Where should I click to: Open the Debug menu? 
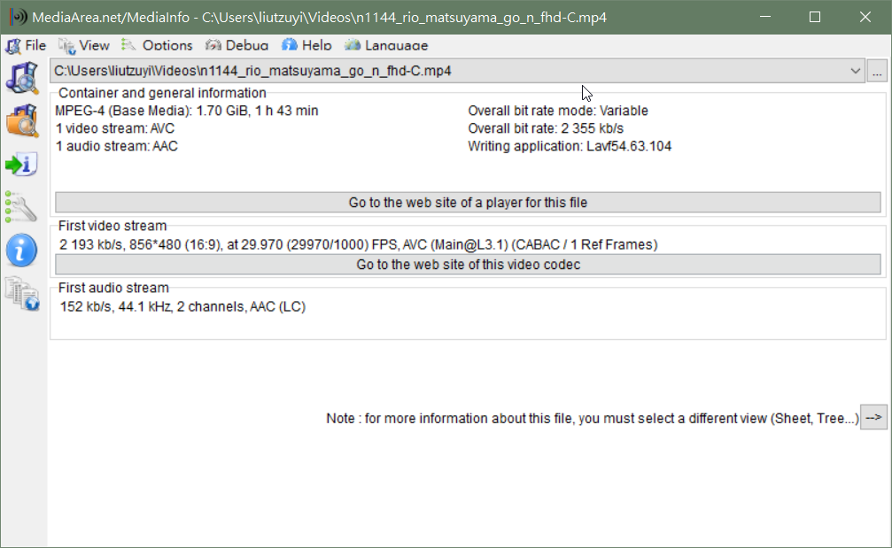point(237,45)
